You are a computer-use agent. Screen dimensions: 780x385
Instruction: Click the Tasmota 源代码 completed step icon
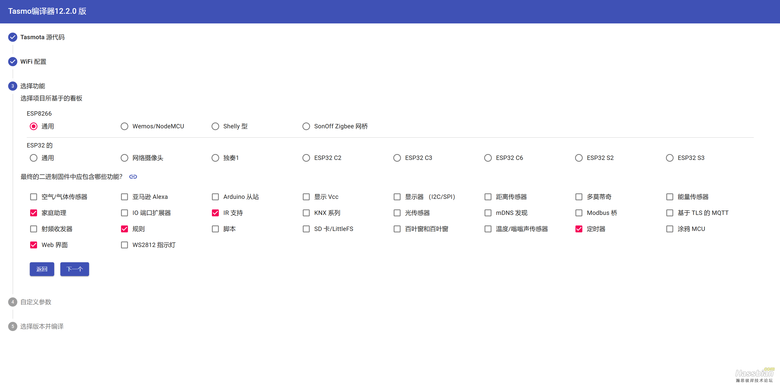pos(12,37)
